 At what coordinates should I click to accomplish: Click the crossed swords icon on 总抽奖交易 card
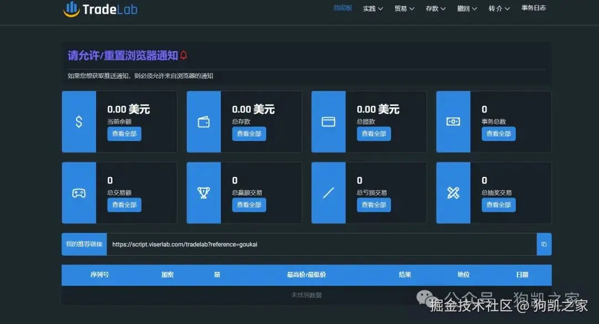click(x=453, y=193)
